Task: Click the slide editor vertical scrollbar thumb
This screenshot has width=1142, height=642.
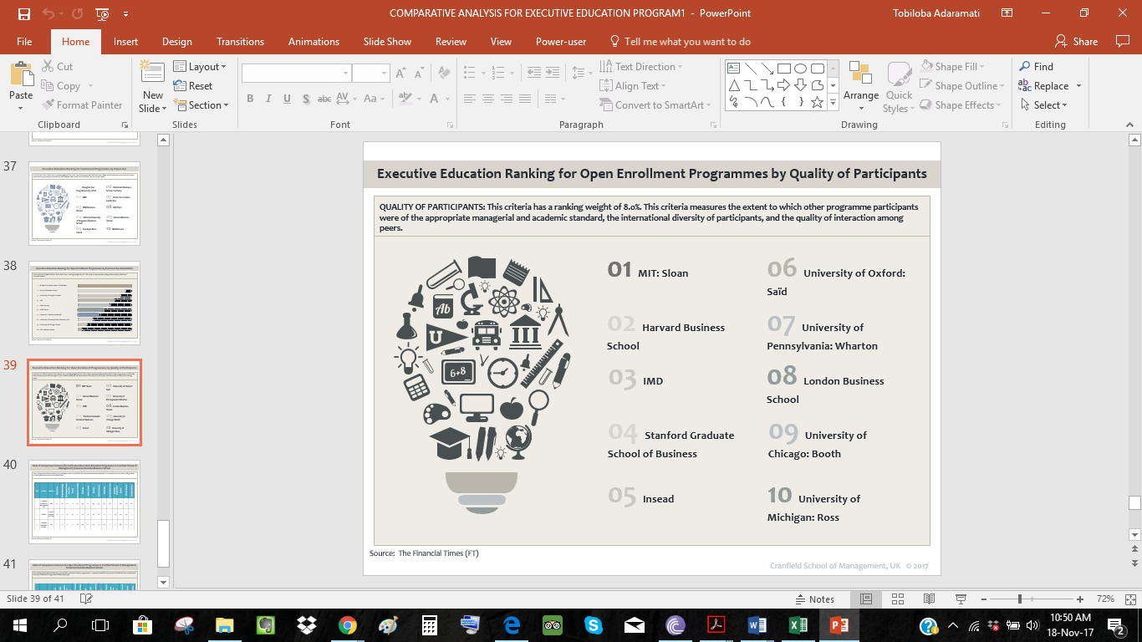Action: (1134, 502)
